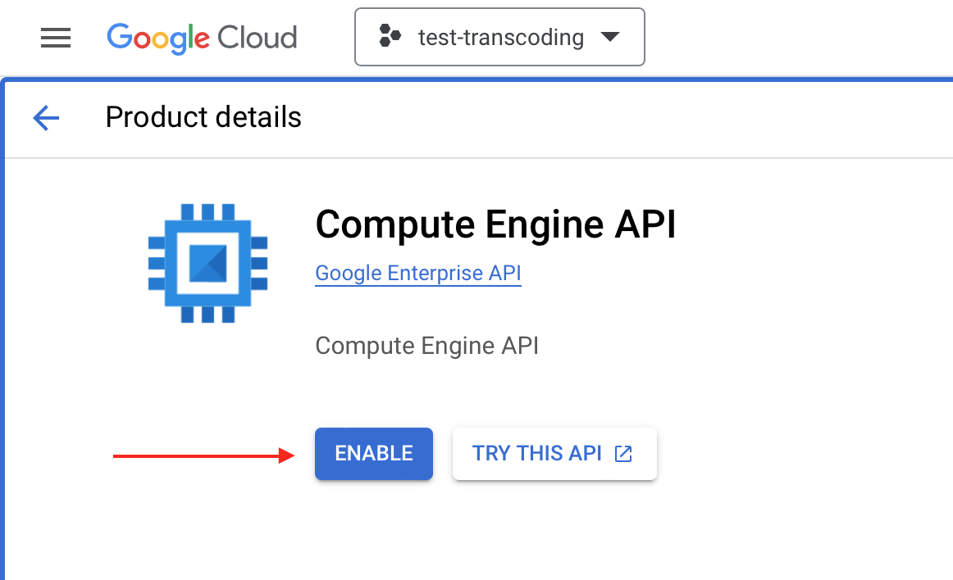Click the Compute Engine API title heading
This screenshot has height=580, width=953.
495,224
